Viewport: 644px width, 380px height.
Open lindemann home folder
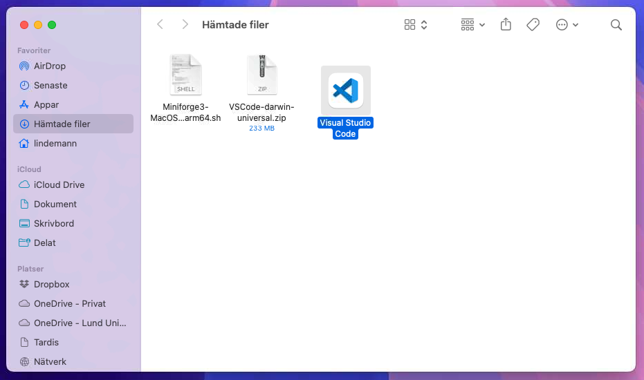click(x=73, y=143)
